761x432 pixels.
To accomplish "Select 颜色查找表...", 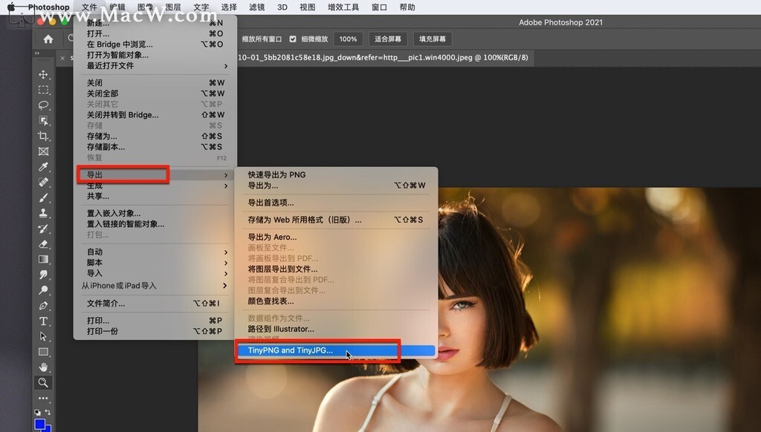I will point(336,301).
